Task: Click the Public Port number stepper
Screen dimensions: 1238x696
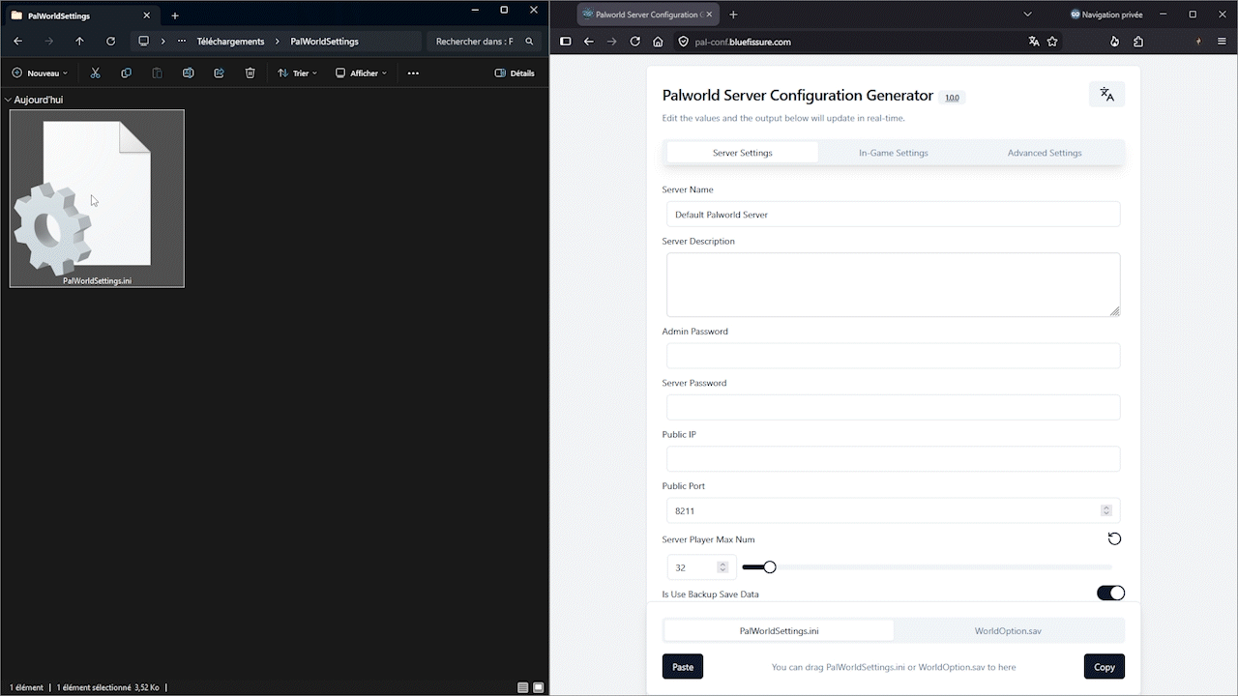Action: (x=1106, y=510)
